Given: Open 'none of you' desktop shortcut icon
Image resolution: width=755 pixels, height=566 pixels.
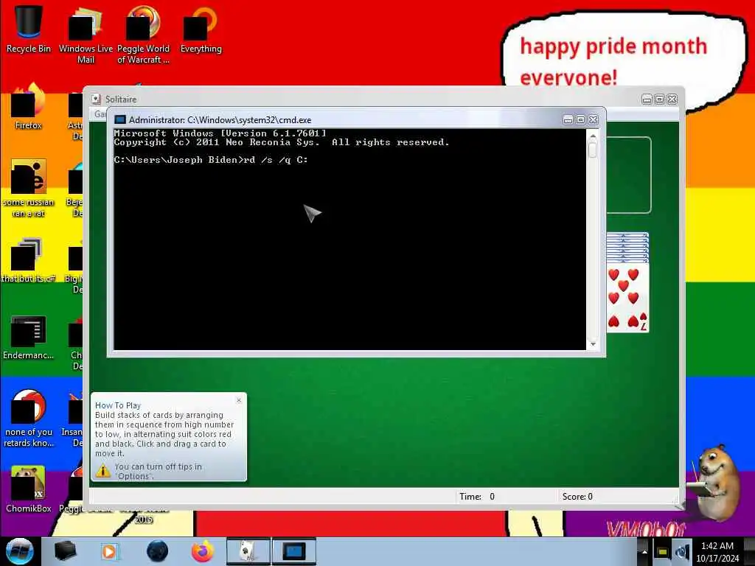Looking at the screenshot, I should pos(29,418).
